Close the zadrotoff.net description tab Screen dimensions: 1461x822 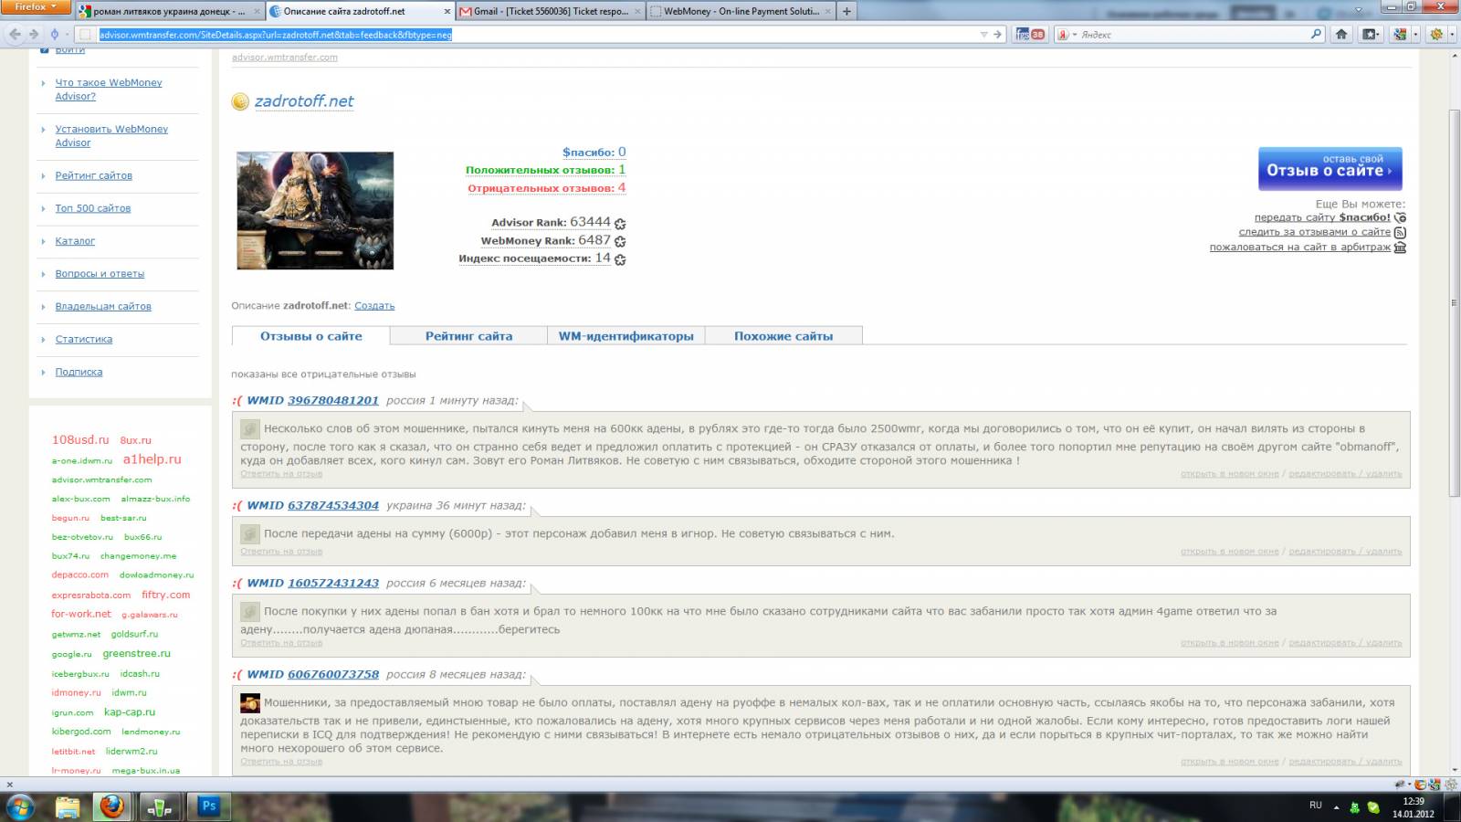[447, 12]
